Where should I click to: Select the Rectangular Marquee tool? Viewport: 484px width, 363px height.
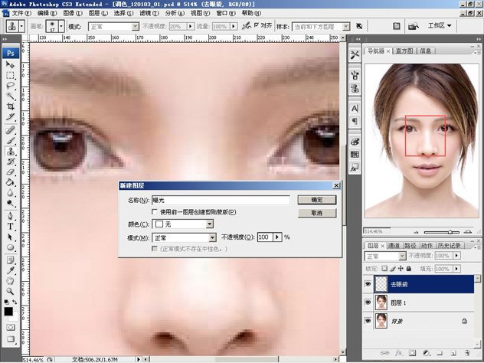11,76
